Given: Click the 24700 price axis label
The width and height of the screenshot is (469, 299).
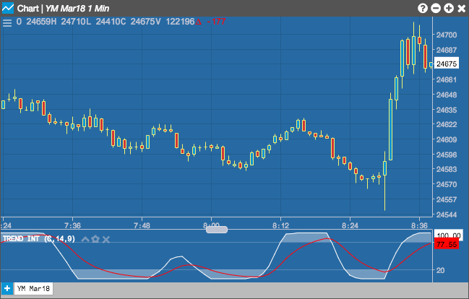Looking at the screenshot, I should point(447,35).
